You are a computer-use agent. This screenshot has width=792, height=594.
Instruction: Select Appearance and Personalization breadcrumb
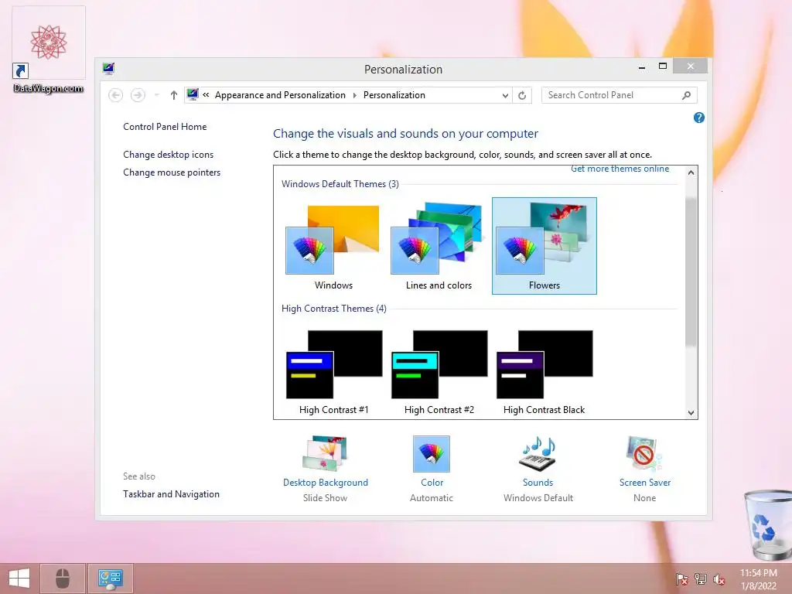click(x=280, y=95)
